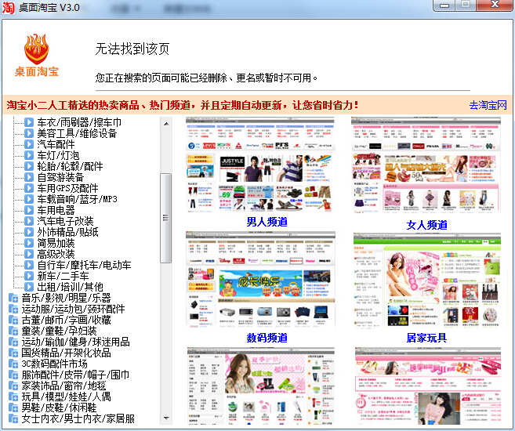Image resolution: width=515 pixels, height=431 pixels.
Task: Close the 桌面淘宝 window
Action: pos(495,5)
